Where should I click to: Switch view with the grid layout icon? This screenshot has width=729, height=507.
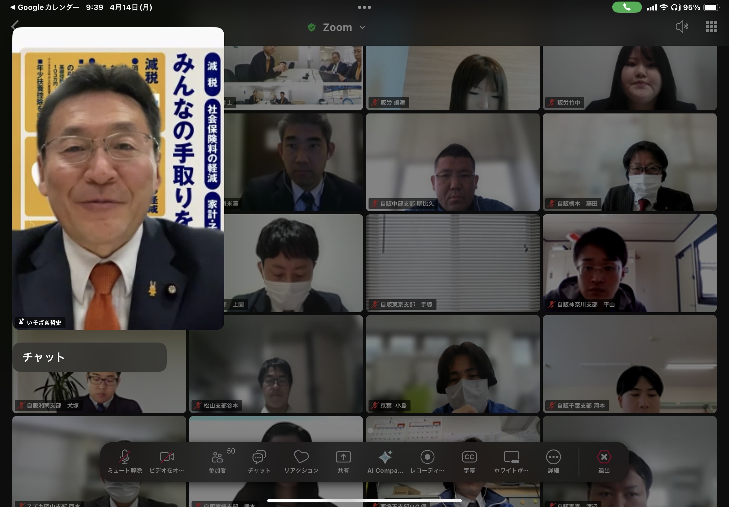[x=711, y=27]
